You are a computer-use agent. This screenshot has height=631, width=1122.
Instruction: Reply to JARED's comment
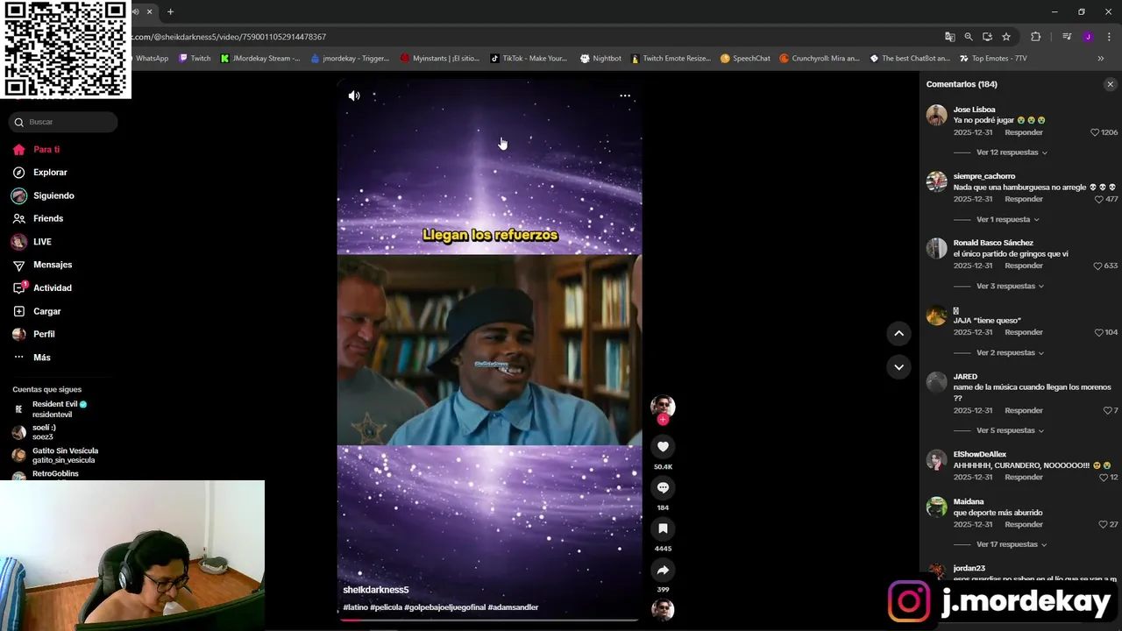pyautogui.click(x=1024, y=410)
